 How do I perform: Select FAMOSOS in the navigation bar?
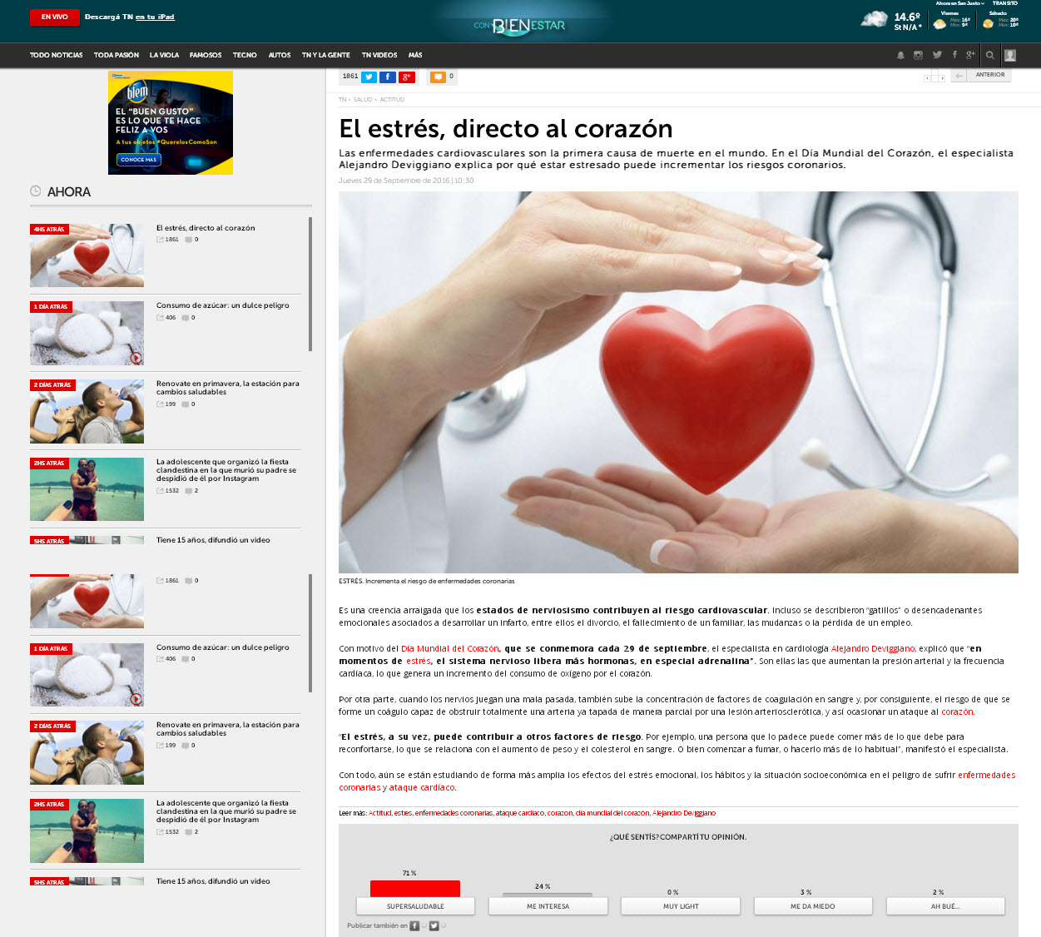tap(206, 56)
